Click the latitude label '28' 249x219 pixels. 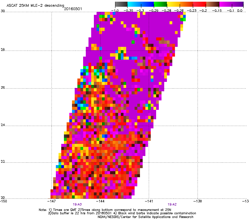point(3,50)
